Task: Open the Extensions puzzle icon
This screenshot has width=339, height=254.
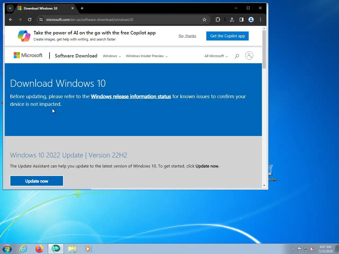Action: pos(218,20)
